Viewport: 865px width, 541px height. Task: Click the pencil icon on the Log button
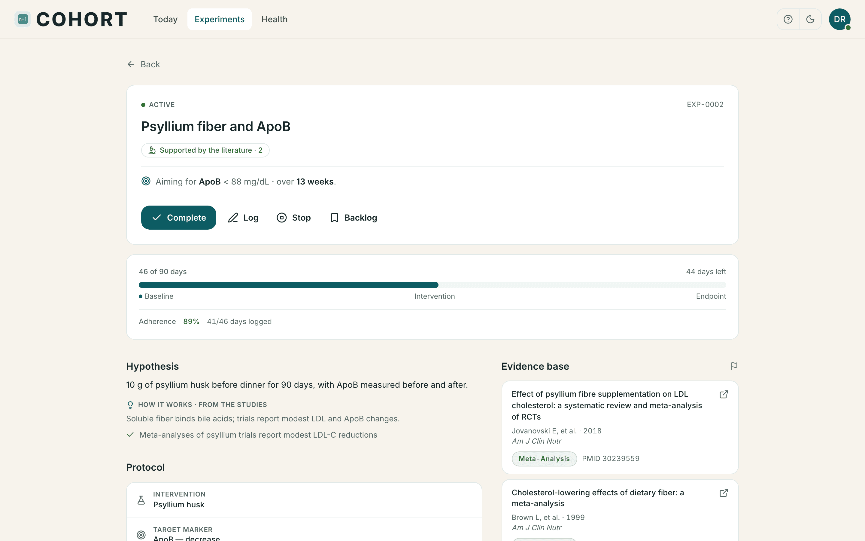point(233,218)
